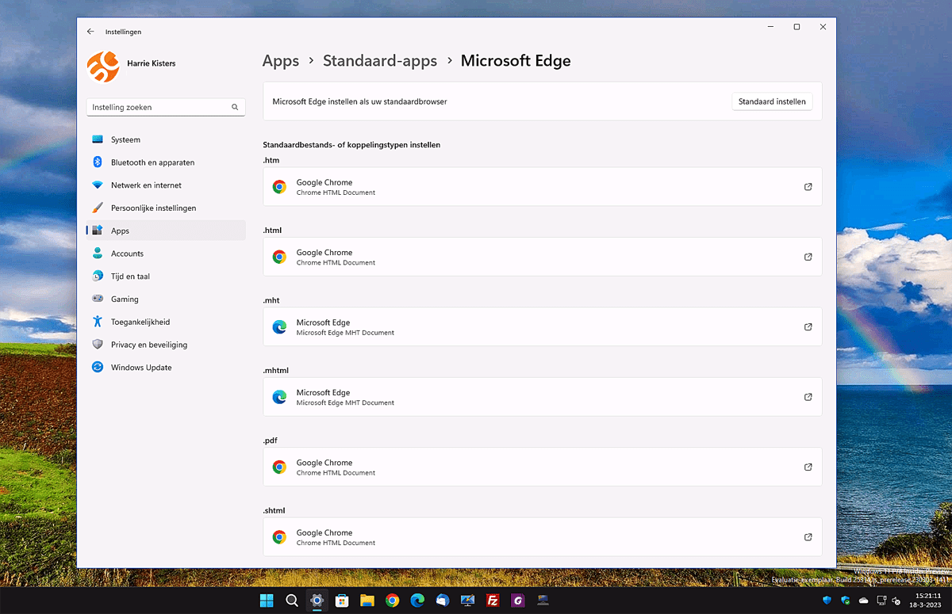Go to Standaard-apps in the breadcrumb
This screenshot has width=952, height=614.
tap(380, 61)
